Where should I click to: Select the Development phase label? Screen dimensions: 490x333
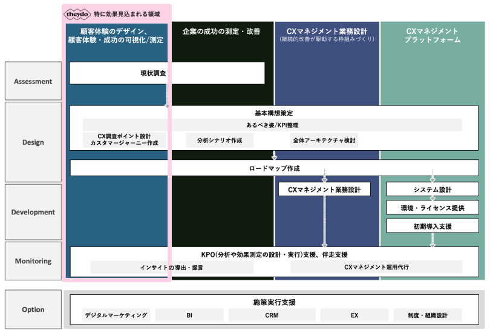pyautogui.click(x=33, y=212)
